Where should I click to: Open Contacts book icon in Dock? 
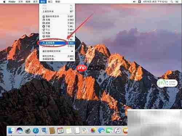(x=52, y=131)
